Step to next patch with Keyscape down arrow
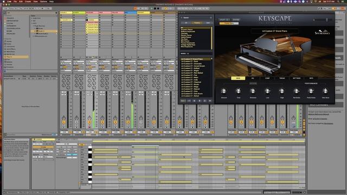This screenshot has height=195, width=347. click(195, 101)
